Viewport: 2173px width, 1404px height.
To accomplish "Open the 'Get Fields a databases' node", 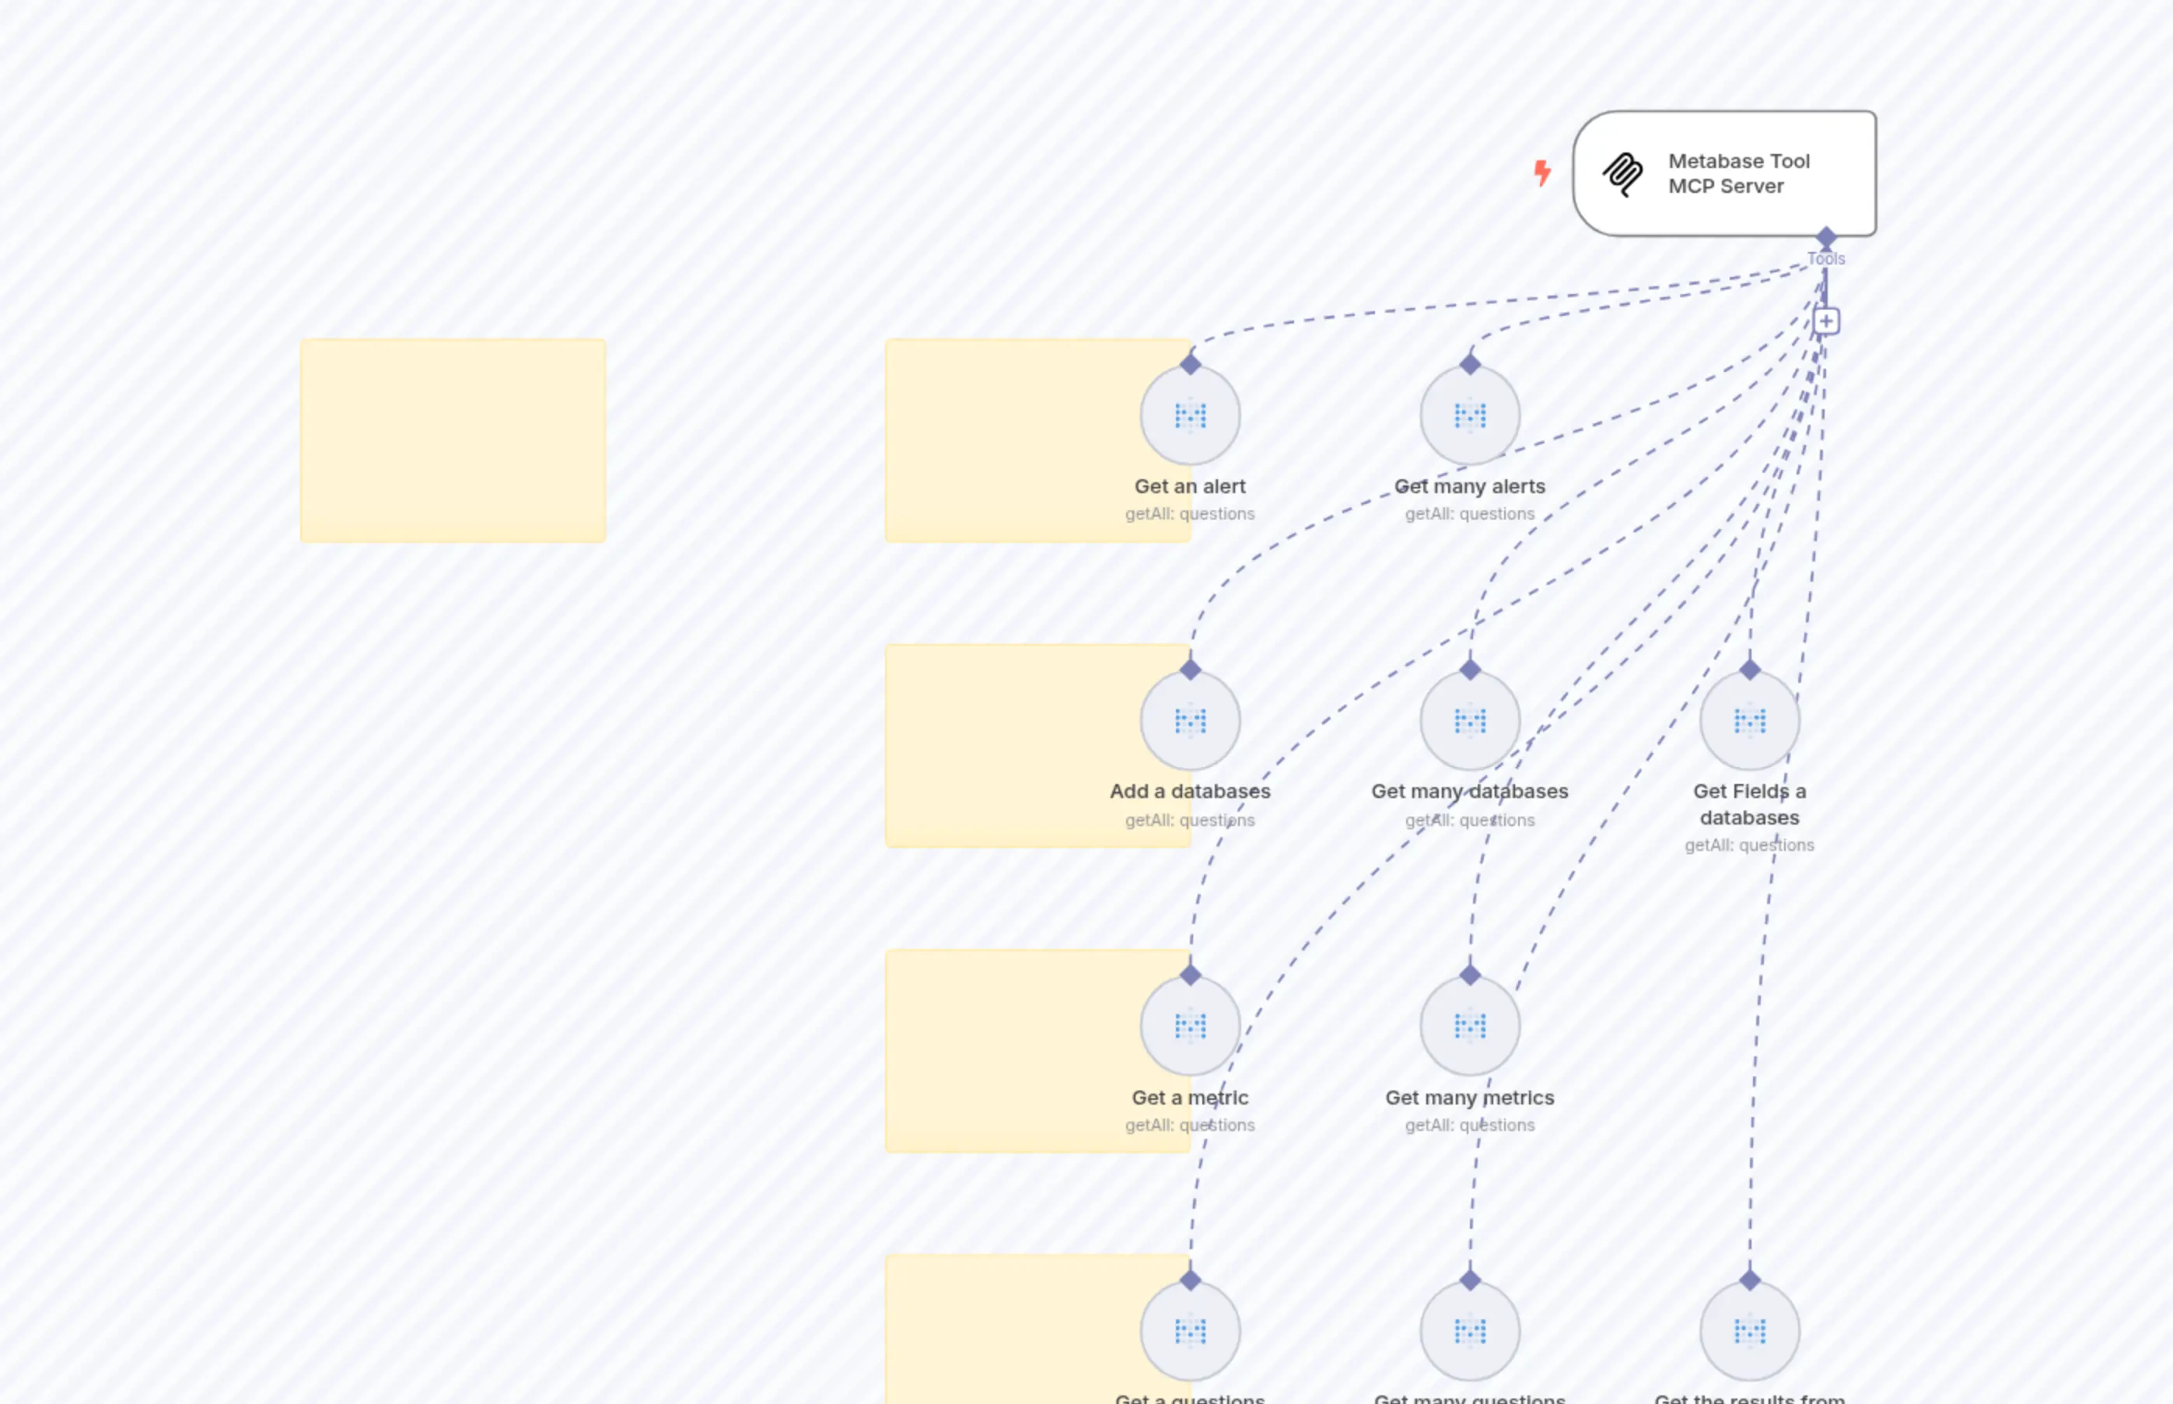I will click(x=1748, y=720).
